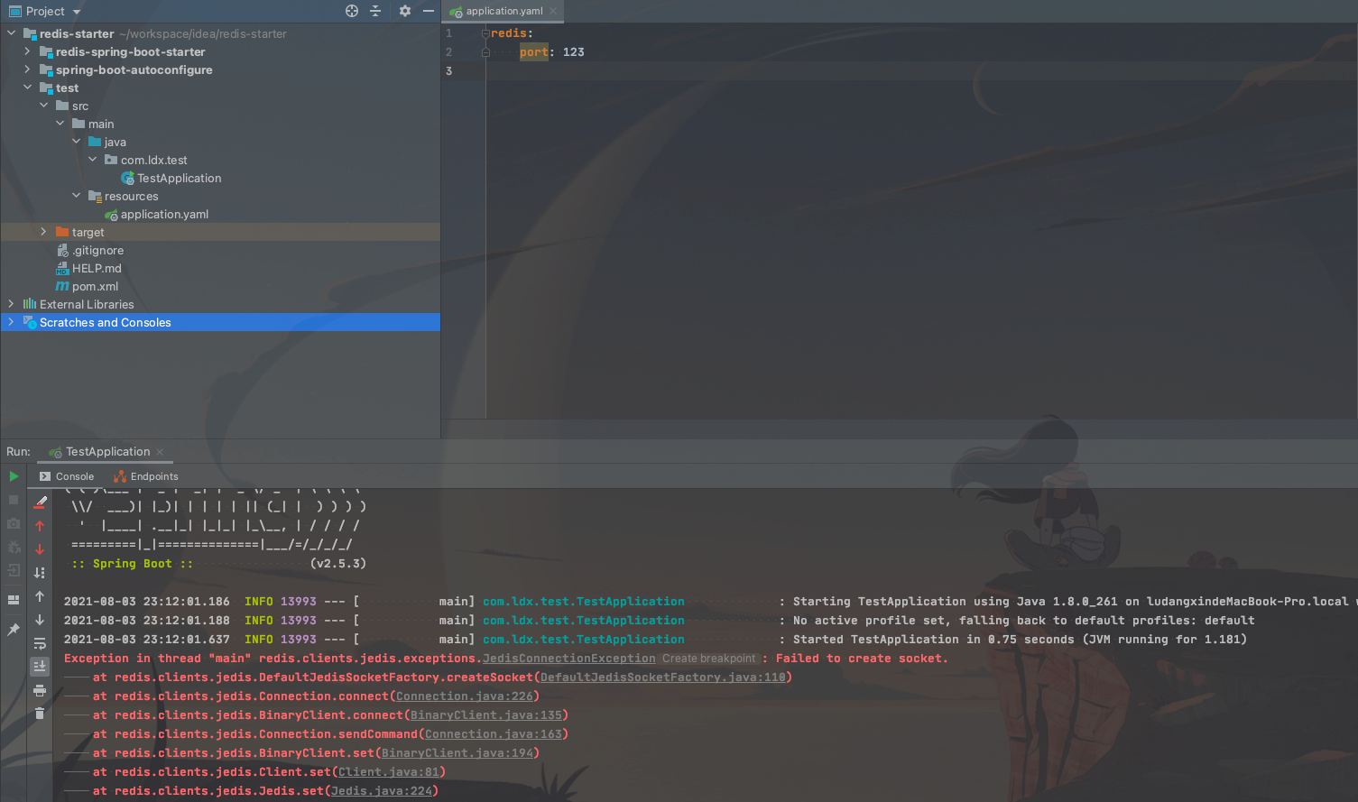Collapse the java folder arrow
Viewport: 1358px width, 802px height.
76,142
